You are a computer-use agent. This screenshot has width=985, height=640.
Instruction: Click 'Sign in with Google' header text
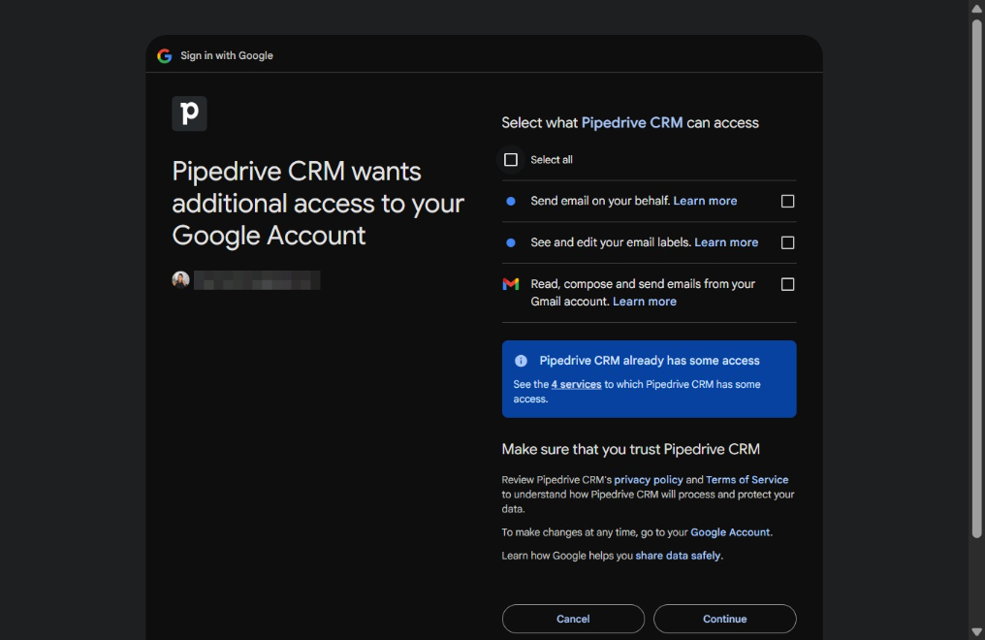(x=227, y=56)
